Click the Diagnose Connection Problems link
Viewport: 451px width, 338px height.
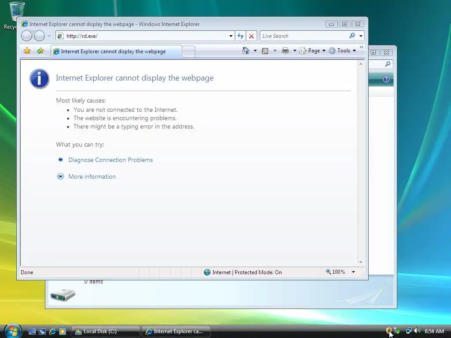click(111, 160)
